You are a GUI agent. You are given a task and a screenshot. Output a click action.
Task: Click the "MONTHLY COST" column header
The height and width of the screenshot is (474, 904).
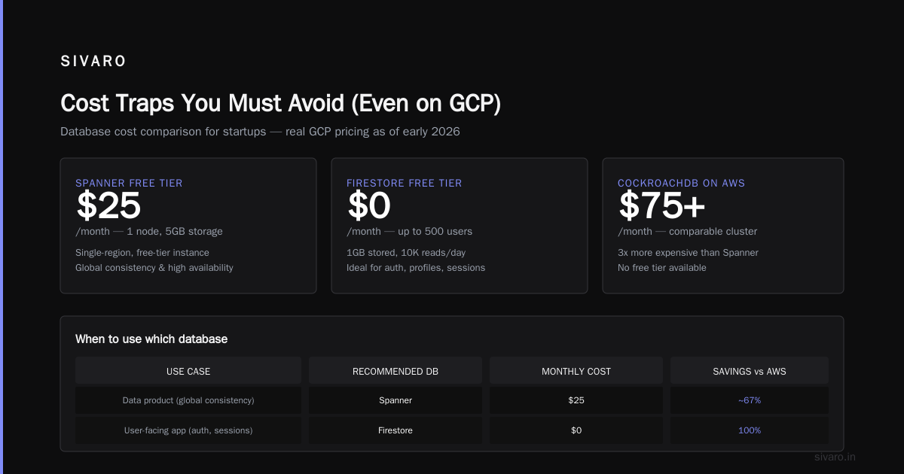coord(576,372)
